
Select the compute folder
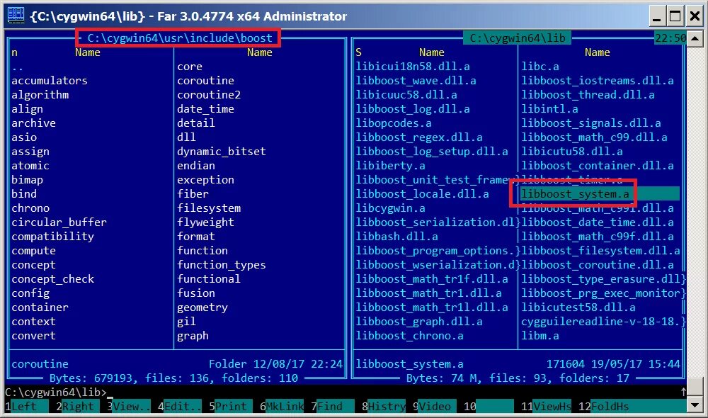pos(34,250)
